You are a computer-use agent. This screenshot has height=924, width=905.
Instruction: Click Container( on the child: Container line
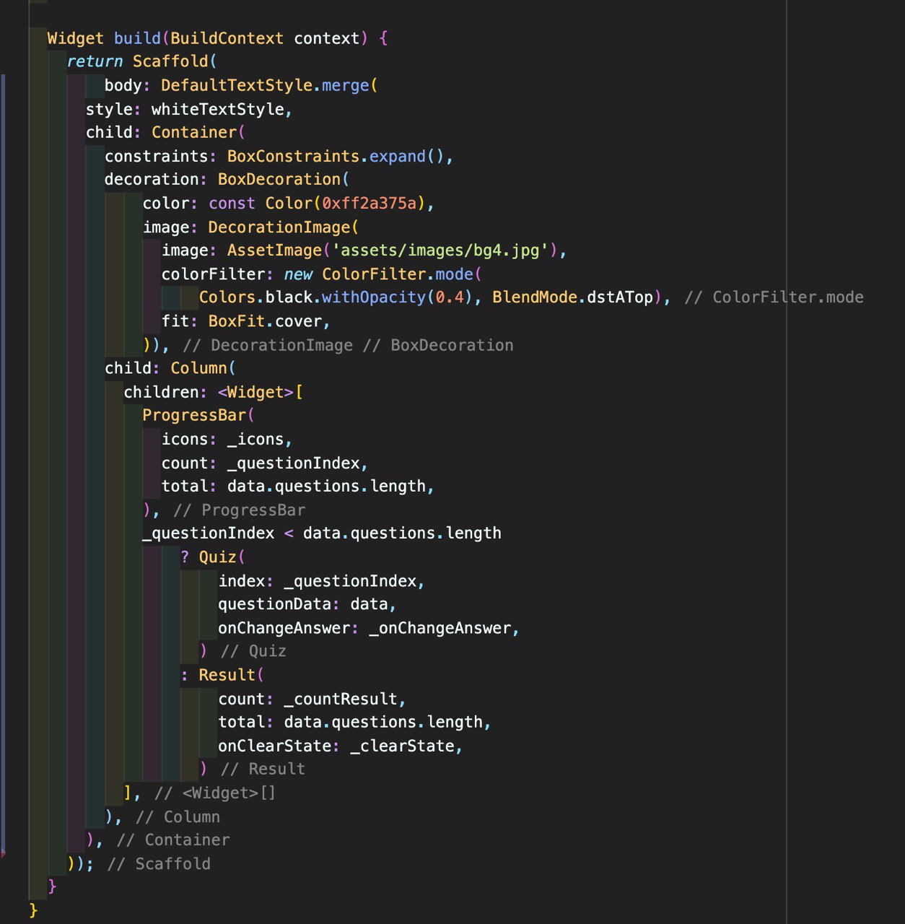click(198, 132)
